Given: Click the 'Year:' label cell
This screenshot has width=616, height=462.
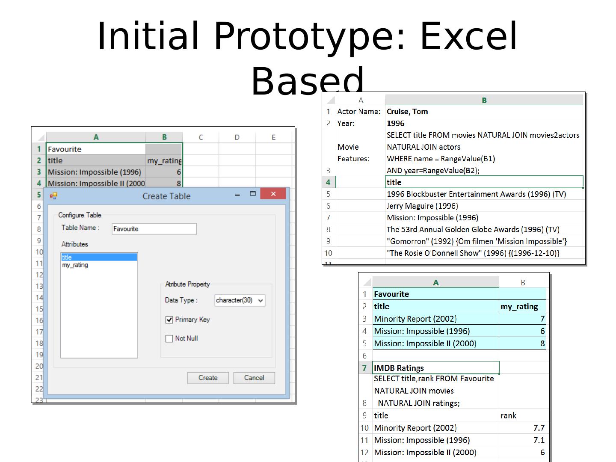Looking at the screenshot, I should (x=360, y=123).
